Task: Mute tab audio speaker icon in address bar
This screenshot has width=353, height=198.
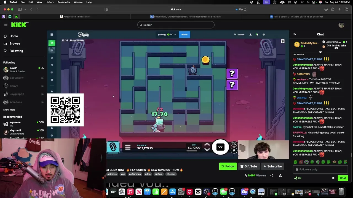Action: click(237, 9)
